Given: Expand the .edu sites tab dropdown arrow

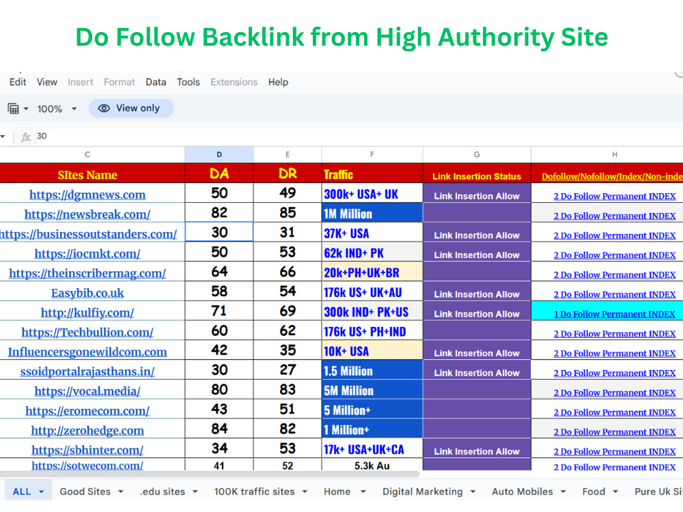Looking at the screenshot, I should pyautogui.click(x=195, y=492).
